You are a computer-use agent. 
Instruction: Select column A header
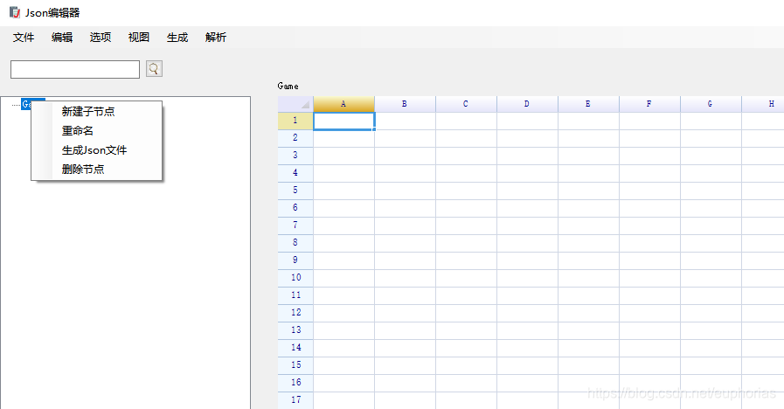[343, 104]
